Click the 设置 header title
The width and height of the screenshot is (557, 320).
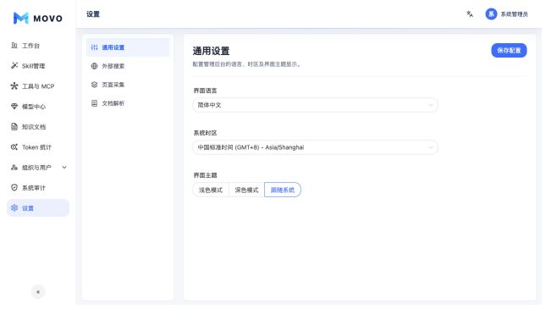coord(93,14)
